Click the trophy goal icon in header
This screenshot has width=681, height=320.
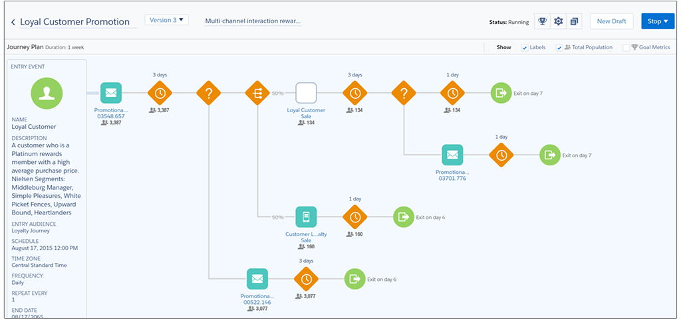542,21
